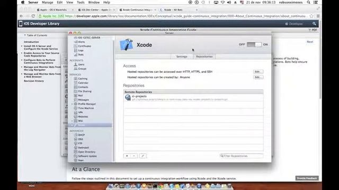The height and width of the screenshot is (190, 339).
Task: Open Open Directory under Advanced
Action: 86,152
